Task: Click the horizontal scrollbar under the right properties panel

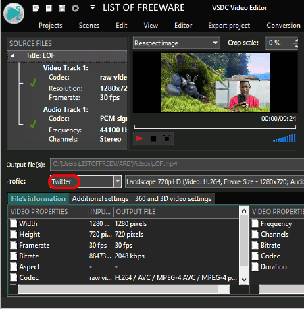Action: (x=282, y=289)
